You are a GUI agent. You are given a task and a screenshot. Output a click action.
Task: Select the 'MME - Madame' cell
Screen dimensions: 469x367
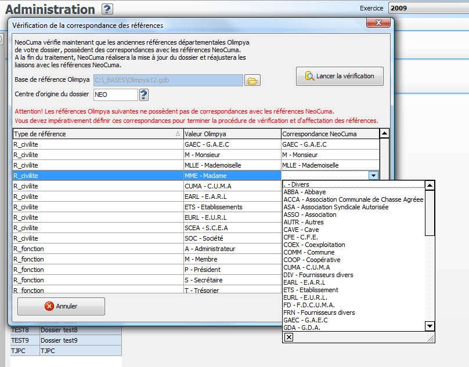[232, 176]
